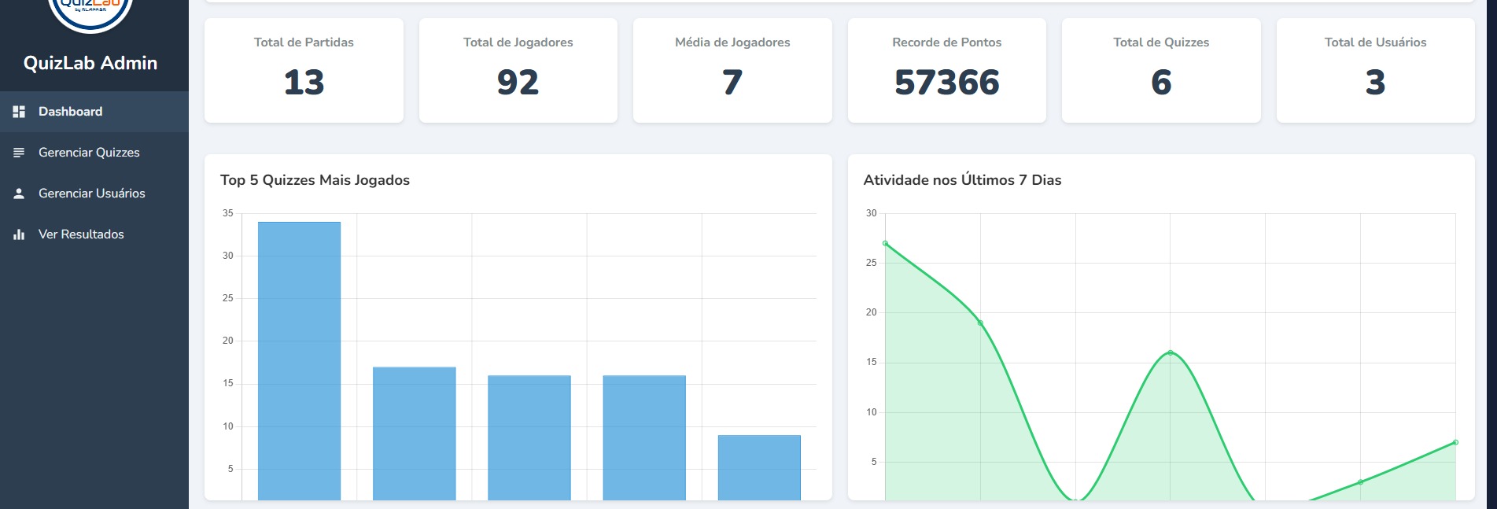Click the Gerenciar Usuários person icon
The height and width of the screenshot is (509, 1497).
coord(19,194)
